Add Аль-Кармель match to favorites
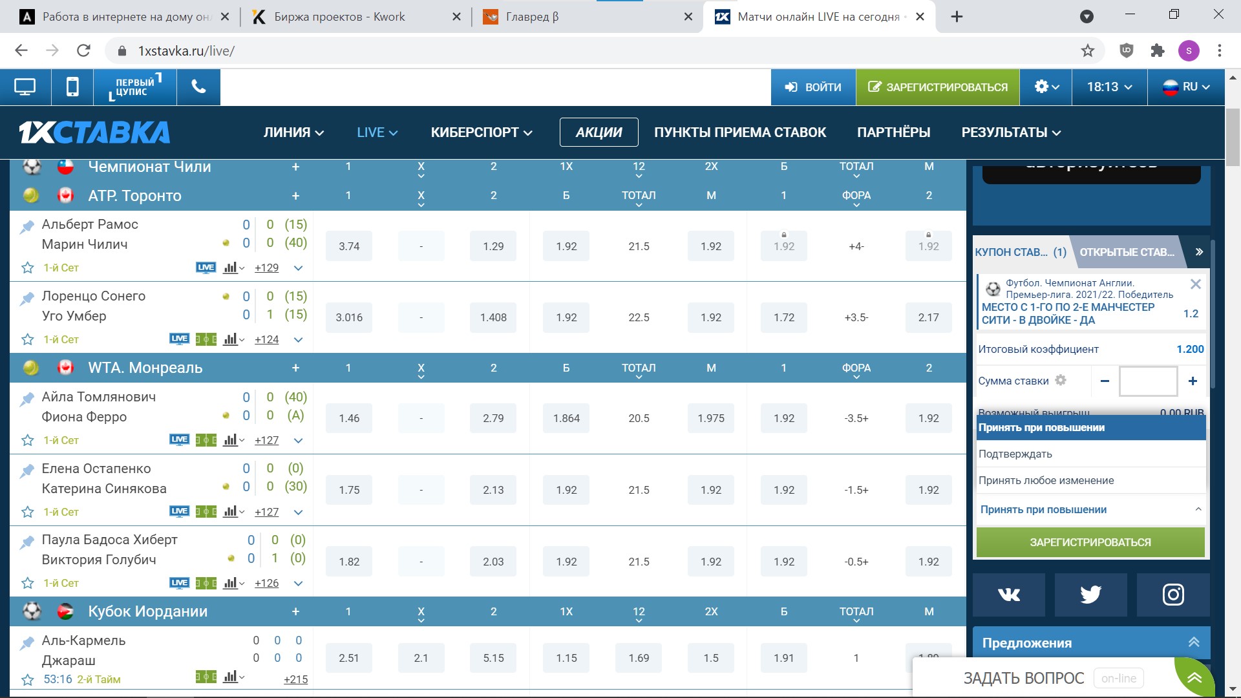Viewport: 1241px width, 698px height. coord(27,679)
